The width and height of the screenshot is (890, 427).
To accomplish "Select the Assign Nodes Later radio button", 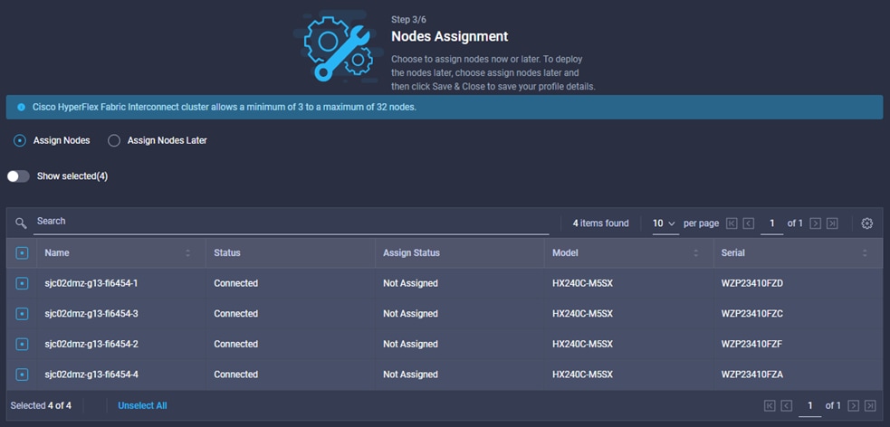I will [114, 140].
